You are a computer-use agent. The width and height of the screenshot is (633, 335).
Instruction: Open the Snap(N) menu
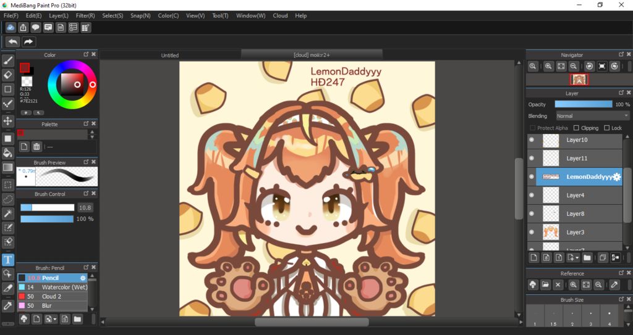(x=140, y=15)
